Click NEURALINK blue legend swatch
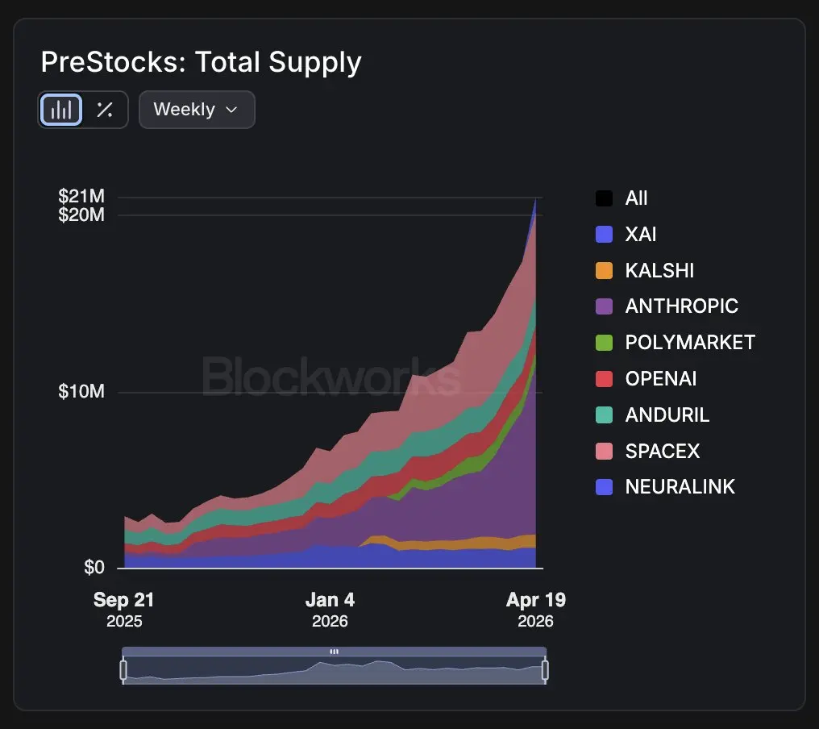The height and width of the screenshot is (729, 819). coord(604,486)
